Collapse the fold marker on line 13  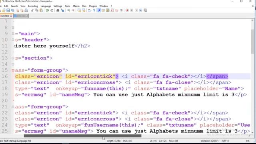point(13,58)
